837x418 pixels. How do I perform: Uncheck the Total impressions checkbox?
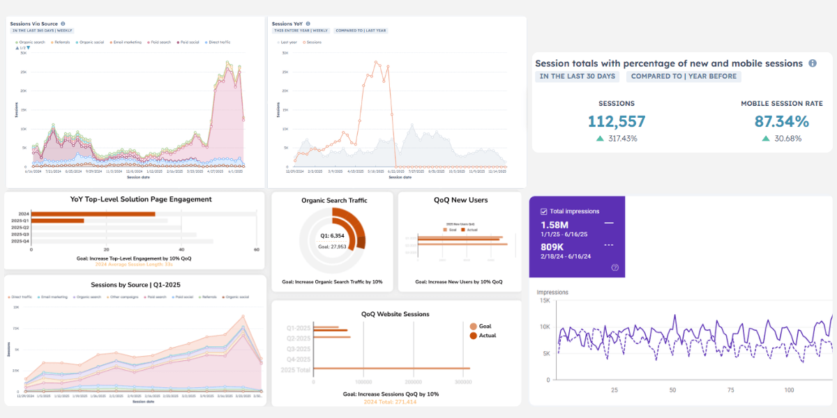tap(544, 211)
